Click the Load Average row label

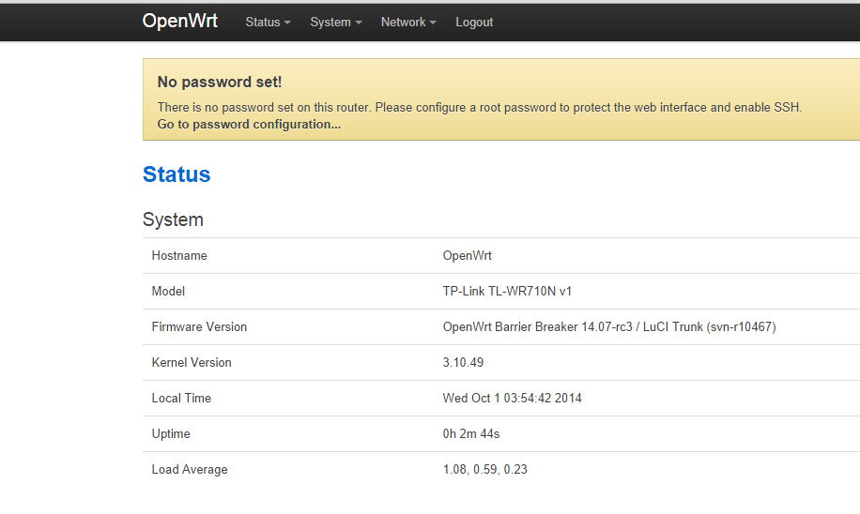click(189, 470)
